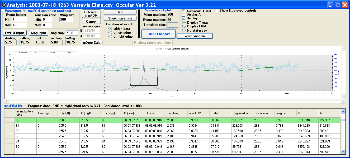Click plot's horizontal scrollbar left arrow

click(6, 101)
